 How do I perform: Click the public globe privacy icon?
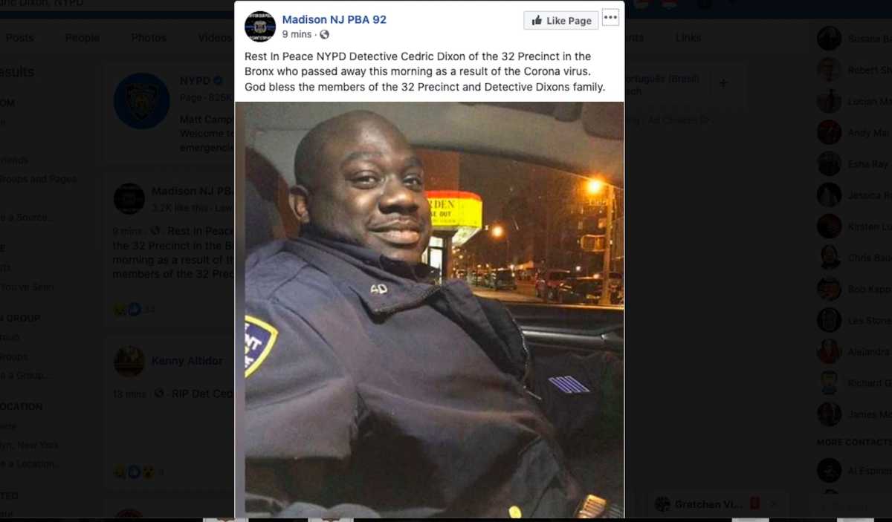(x=324, y=34)
